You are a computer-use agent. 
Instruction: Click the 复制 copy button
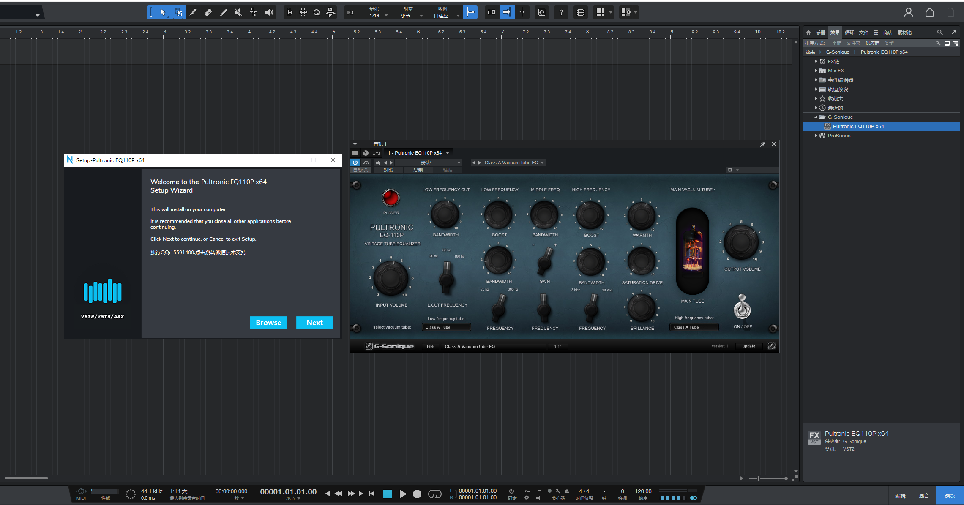click(x=418, y=170)
